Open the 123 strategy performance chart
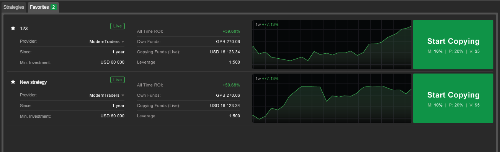Viewport: 500px width, 152px height. (332, 45)
